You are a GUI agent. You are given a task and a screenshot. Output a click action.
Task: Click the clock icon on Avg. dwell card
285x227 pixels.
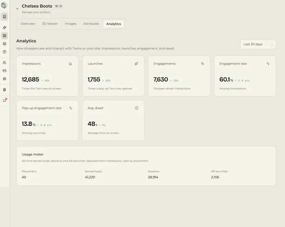tap(136, 108)
